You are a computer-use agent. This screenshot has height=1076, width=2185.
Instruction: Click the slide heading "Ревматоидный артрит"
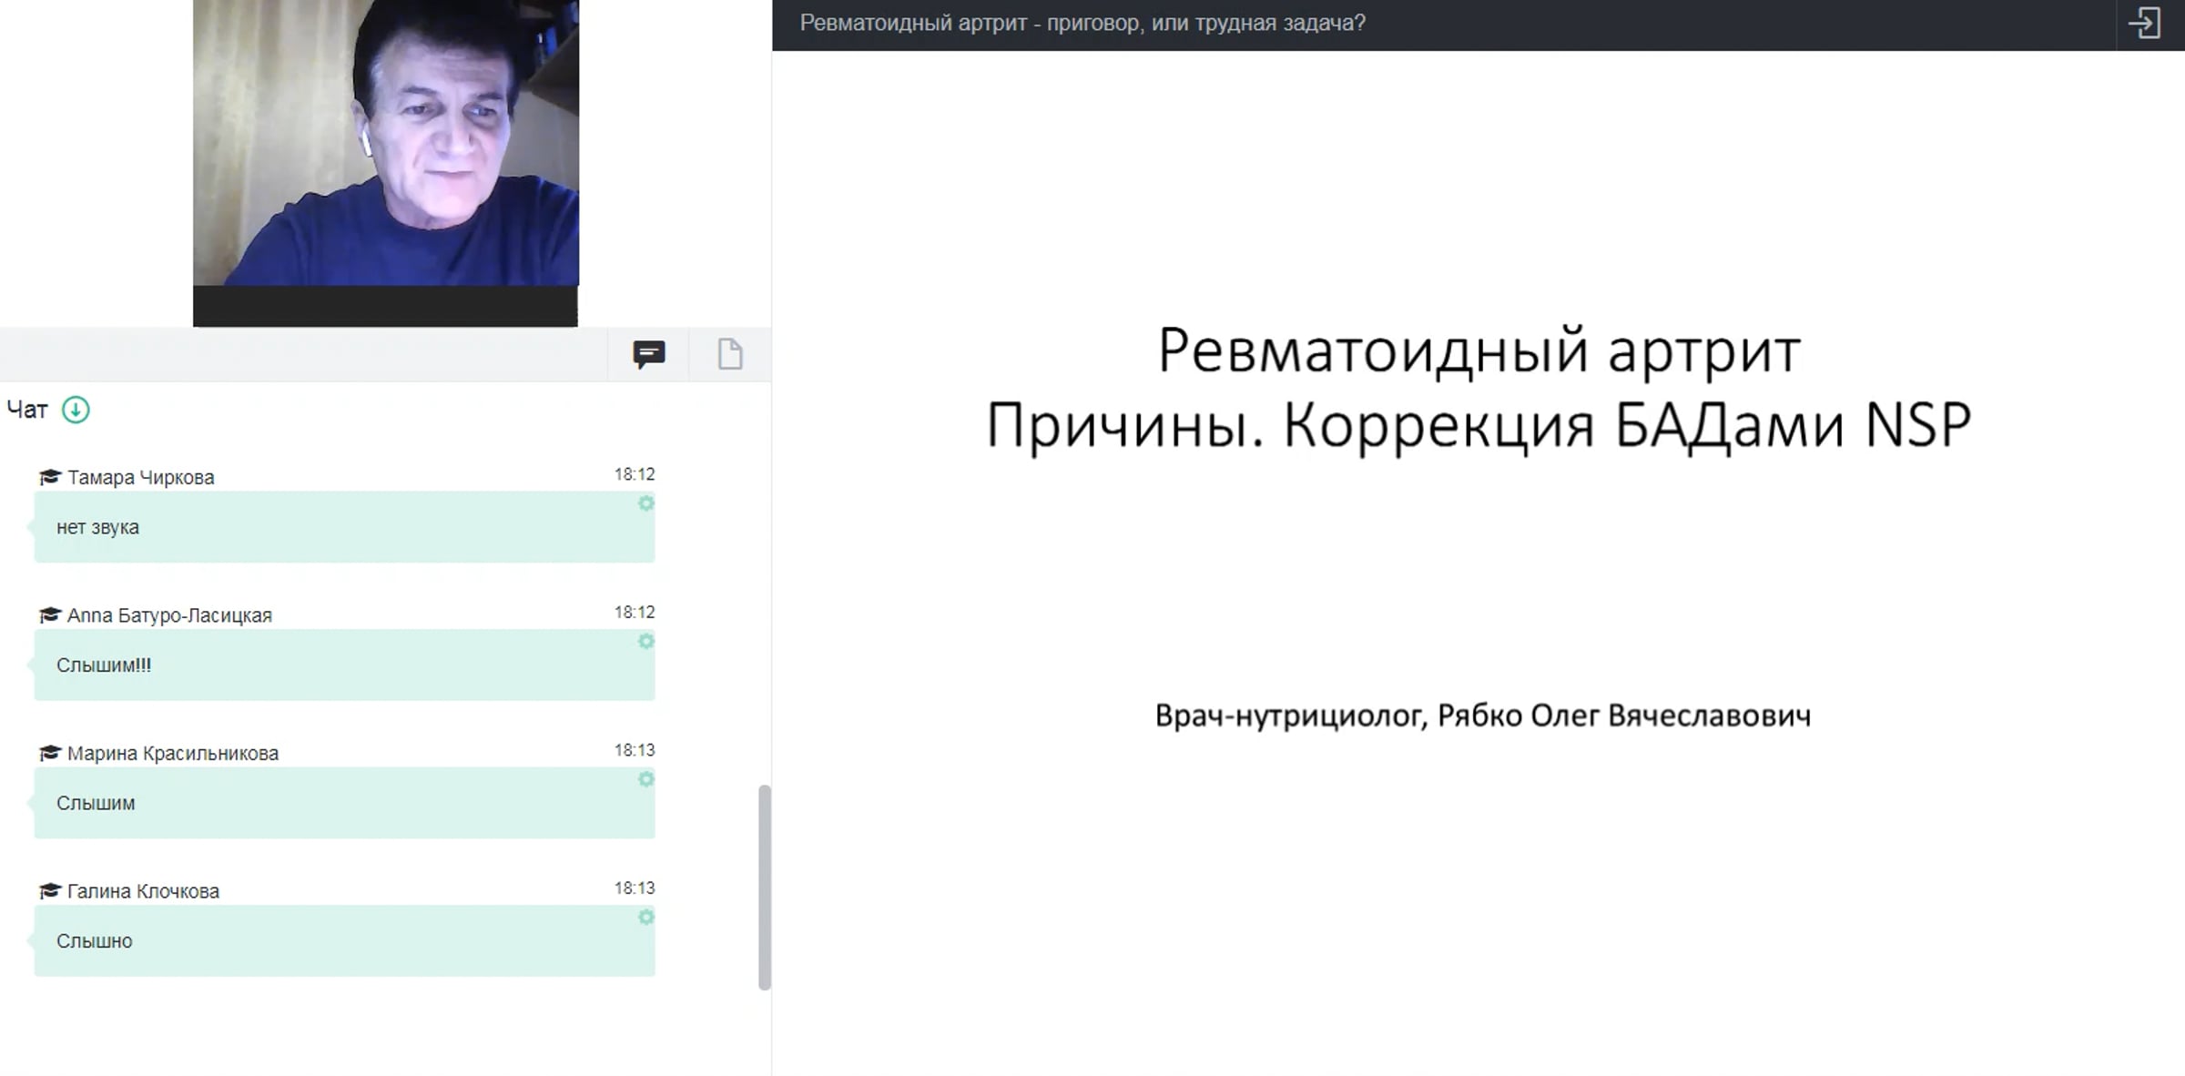(1479, 350)
